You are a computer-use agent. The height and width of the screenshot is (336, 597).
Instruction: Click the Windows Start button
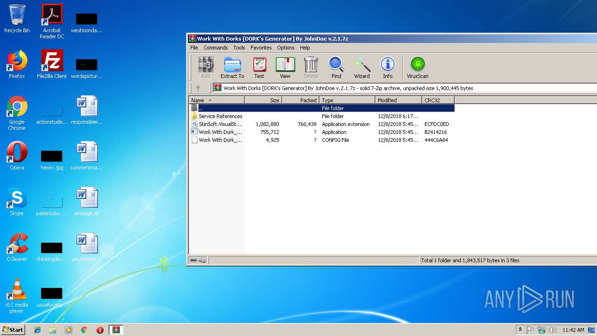[x=13, y=329]
